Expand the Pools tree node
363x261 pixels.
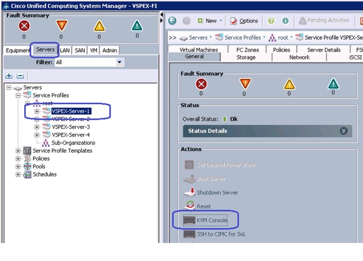[x=18, y=167]
